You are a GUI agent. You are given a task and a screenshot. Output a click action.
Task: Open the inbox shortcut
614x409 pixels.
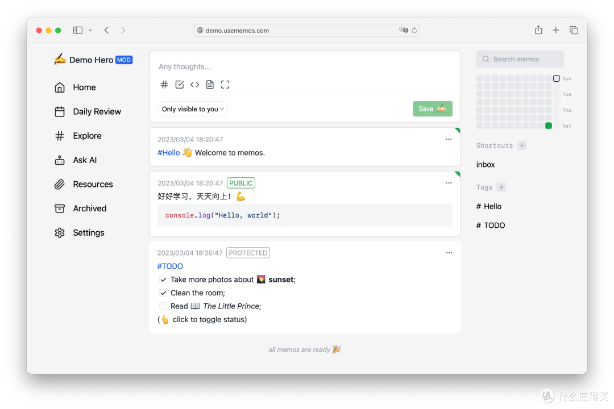(x=486, y=165)
